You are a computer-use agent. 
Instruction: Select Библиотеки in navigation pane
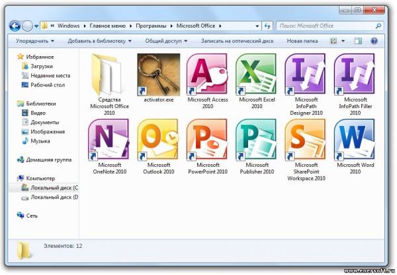click(x=41, y=104)
